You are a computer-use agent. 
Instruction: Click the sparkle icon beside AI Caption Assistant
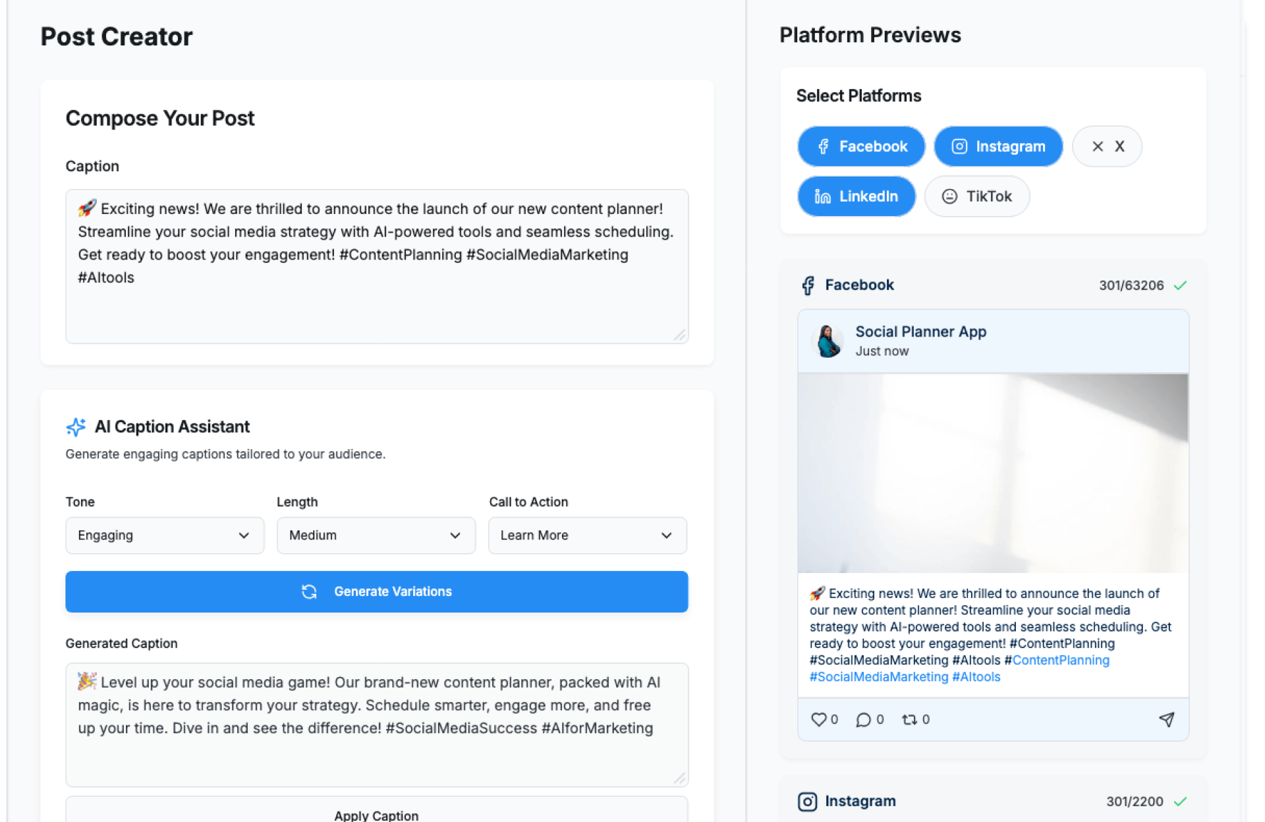[x=76, y=427]
